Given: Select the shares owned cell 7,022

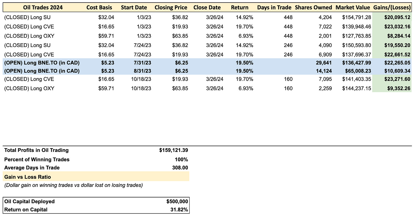Looking at the screenshot, I should point(326,27).
